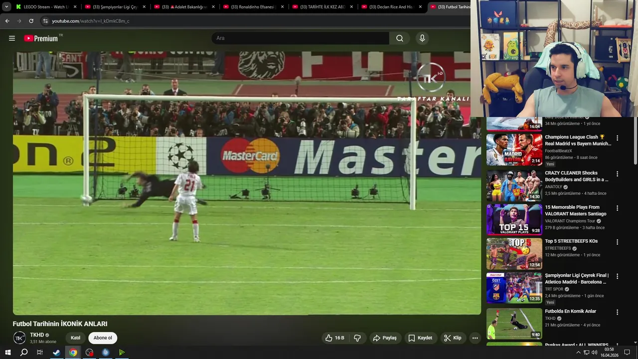
Task: Open Atletico Madrid - Barcelona video thumbnail
Action: point(514,288)
